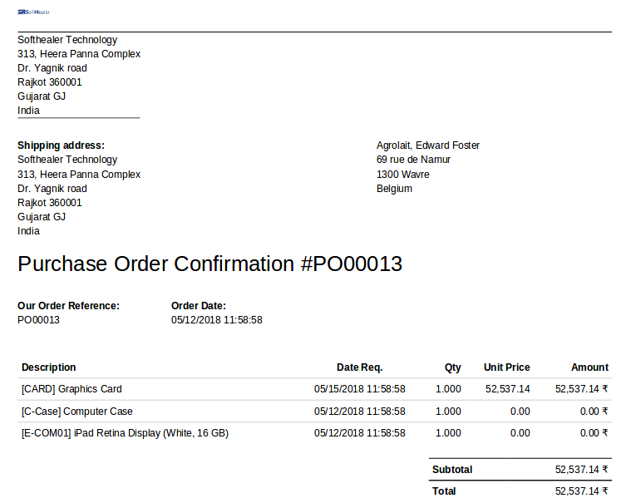Click the Date Req. column header
This screenshot has width=631, height=503.
(359, 367)
